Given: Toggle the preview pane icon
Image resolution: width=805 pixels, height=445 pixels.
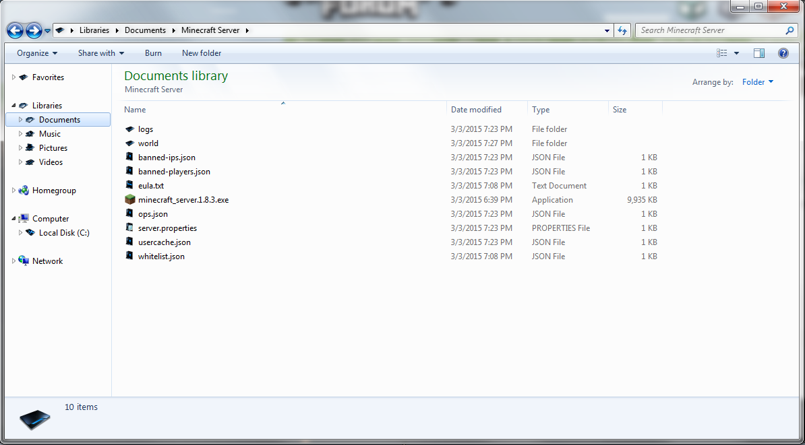Looking at the screenshot, I should [x=759, y=53].
